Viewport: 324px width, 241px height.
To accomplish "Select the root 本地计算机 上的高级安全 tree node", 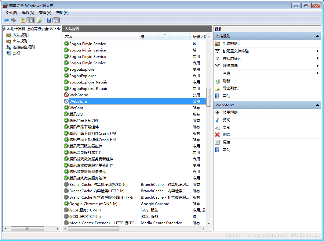I will click(x=34, y=29).
